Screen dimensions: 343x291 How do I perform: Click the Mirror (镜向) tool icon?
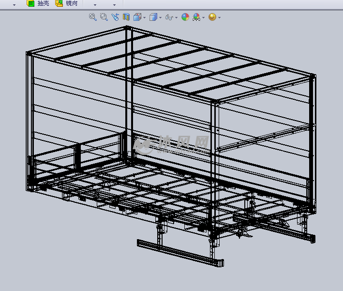pos(59,3)
